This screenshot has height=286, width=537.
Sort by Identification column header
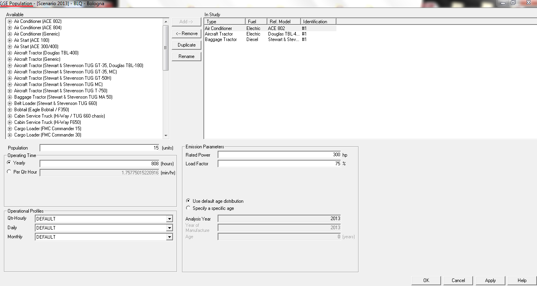(x=318, y=22)
